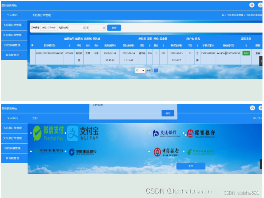Viewport: 264px width, 198px height.
Task: Expand 我的收藏管理 sidebar on order list page
Action: (14, 45)
